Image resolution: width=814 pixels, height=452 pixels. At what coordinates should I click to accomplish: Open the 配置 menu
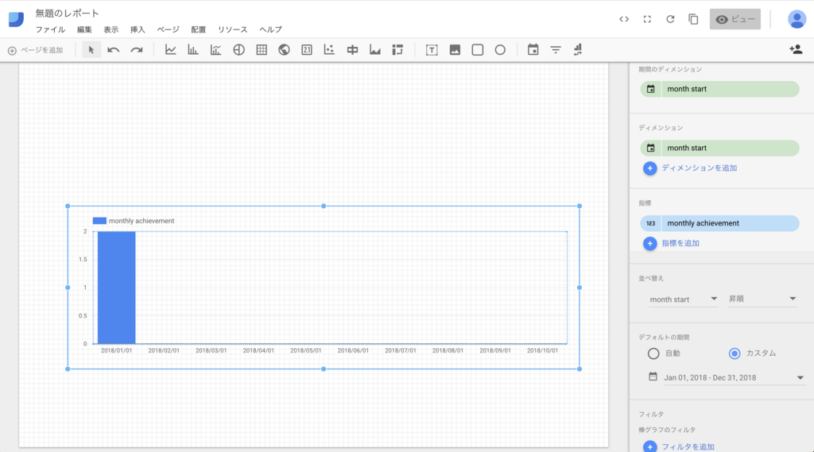tap(198, 29)
